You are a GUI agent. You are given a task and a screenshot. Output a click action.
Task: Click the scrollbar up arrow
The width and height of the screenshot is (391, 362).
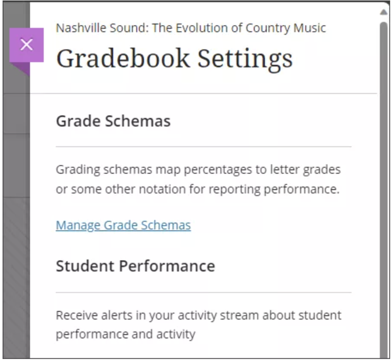(383, 12)
